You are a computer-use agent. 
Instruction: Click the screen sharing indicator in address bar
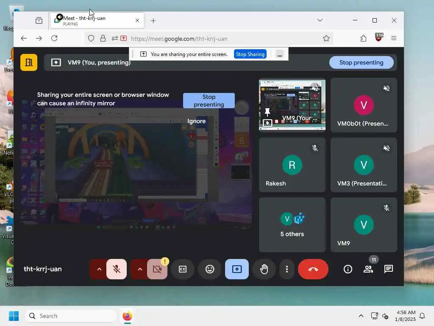(x=124, y=38)
